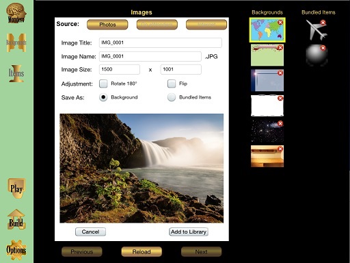Open the Items sidebar icon
Viewport: 350px width, 263px height.
(16, 73)
